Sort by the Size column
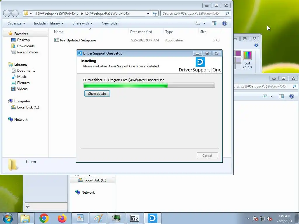299x224 pixels. point(203,32)
